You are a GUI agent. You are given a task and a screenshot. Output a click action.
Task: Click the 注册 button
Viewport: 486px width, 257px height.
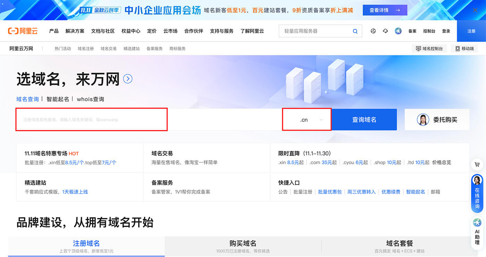point(471,31)
